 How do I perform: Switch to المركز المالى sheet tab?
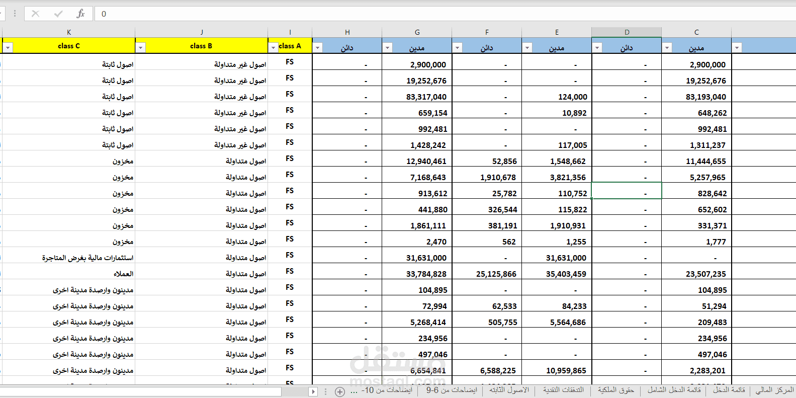[x=774, y=390]
